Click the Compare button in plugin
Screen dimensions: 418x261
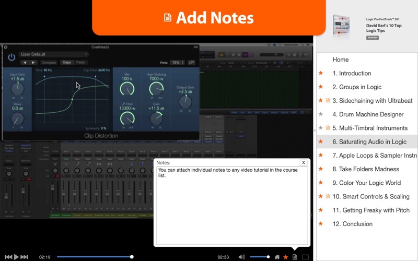49,63
